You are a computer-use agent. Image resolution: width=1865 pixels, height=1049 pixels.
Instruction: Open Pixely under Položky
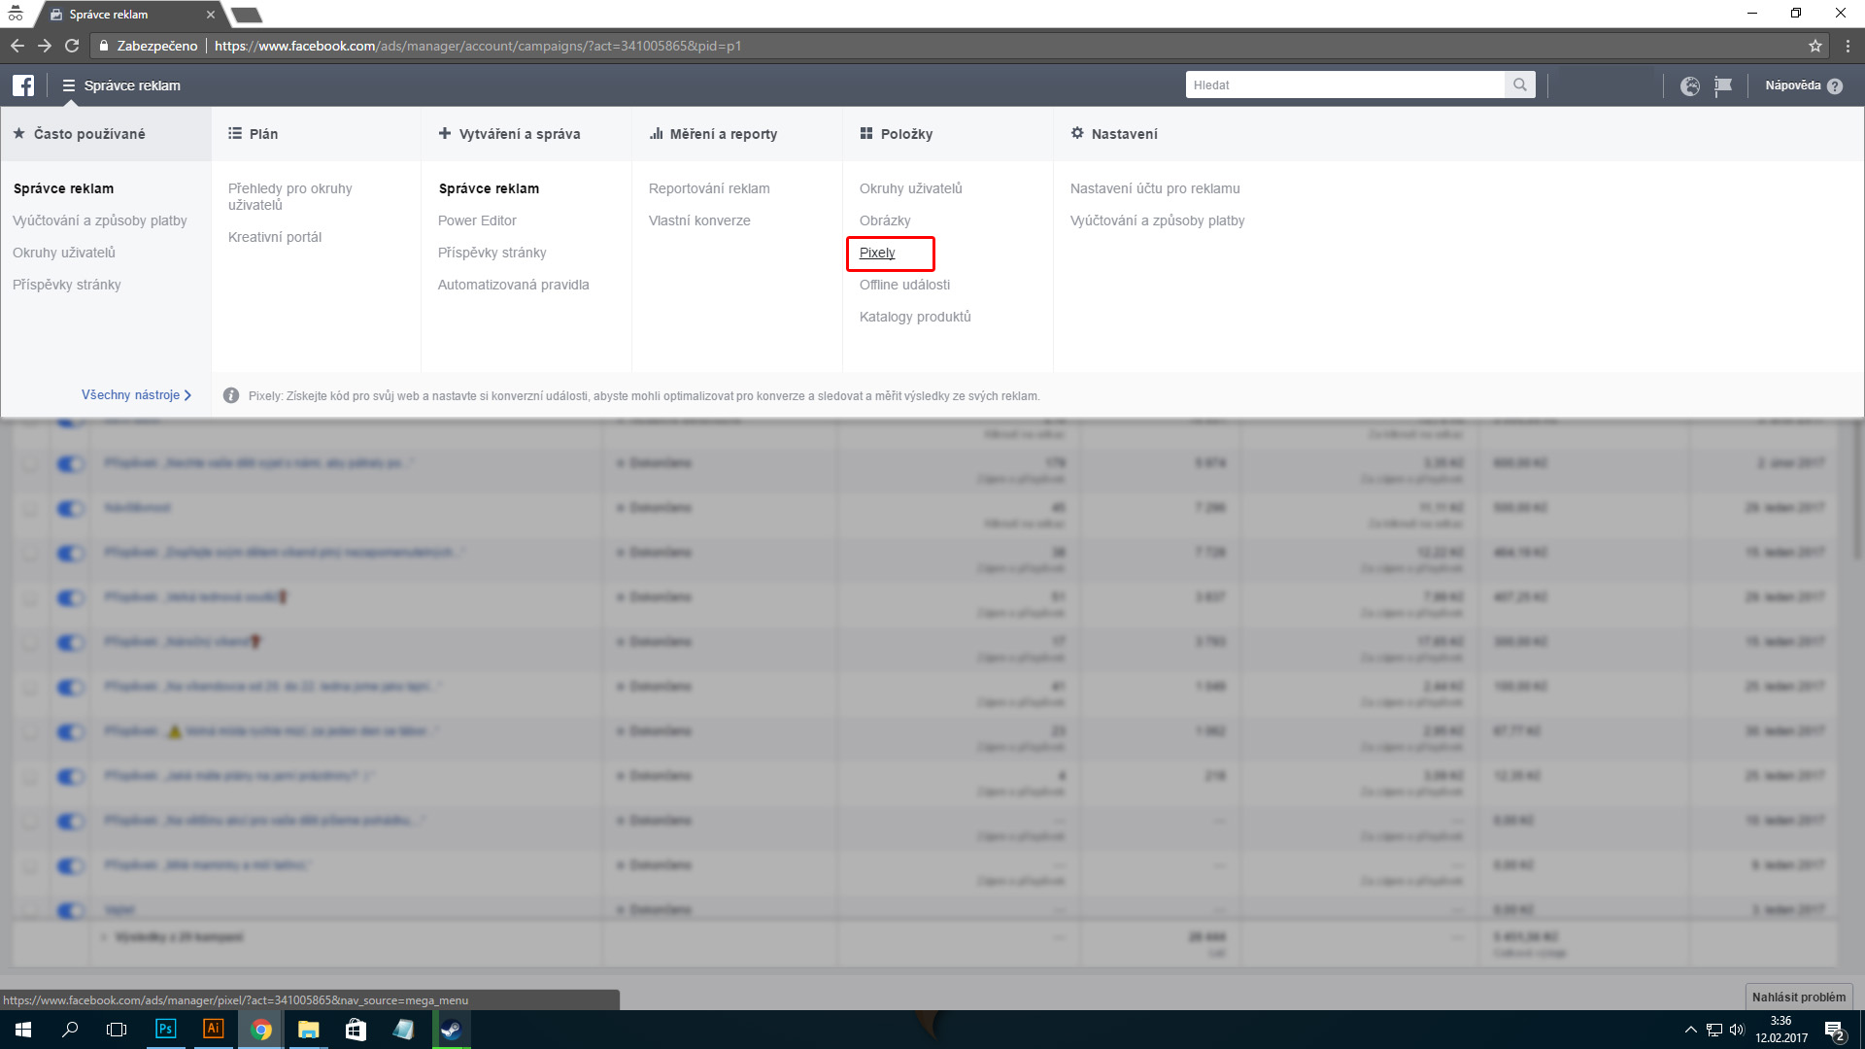point(877,253)
